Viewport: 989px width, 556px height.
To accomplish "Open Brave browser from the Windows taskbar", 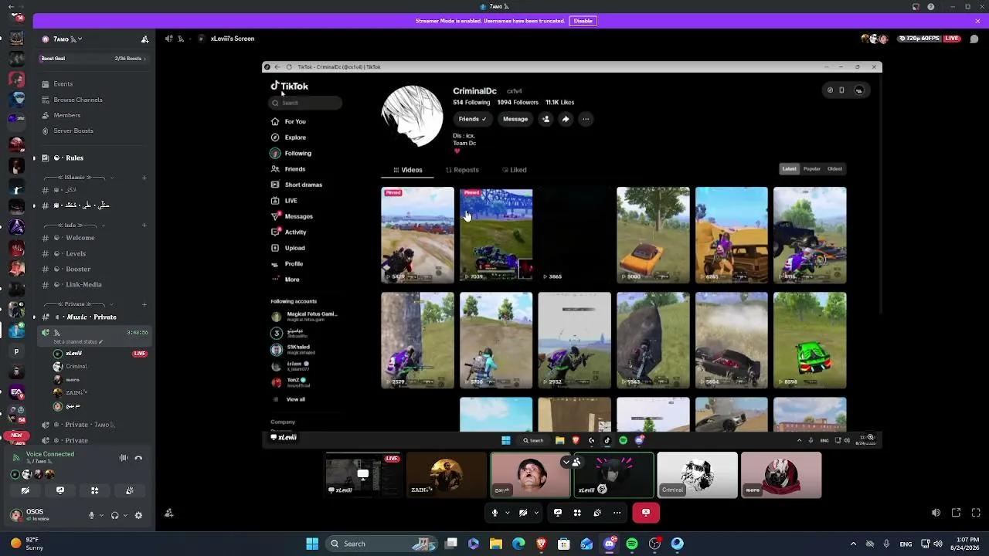I will click(542, 544).
